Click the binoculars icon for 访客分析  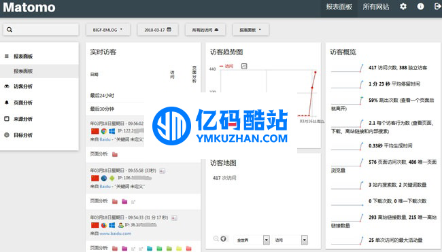[x=7, y=86]
